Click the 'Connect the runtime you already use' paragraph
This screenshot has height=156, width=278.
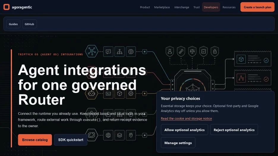click(x=83, y=120)
